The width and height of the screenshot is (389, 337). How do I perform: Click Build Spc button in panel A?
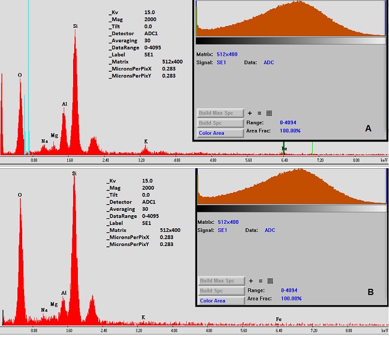[x=220, y=123]
